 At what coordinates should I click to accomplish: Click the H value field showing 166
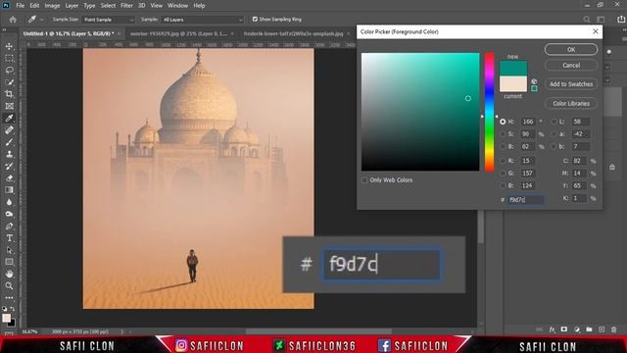click(x=528, y=122)
